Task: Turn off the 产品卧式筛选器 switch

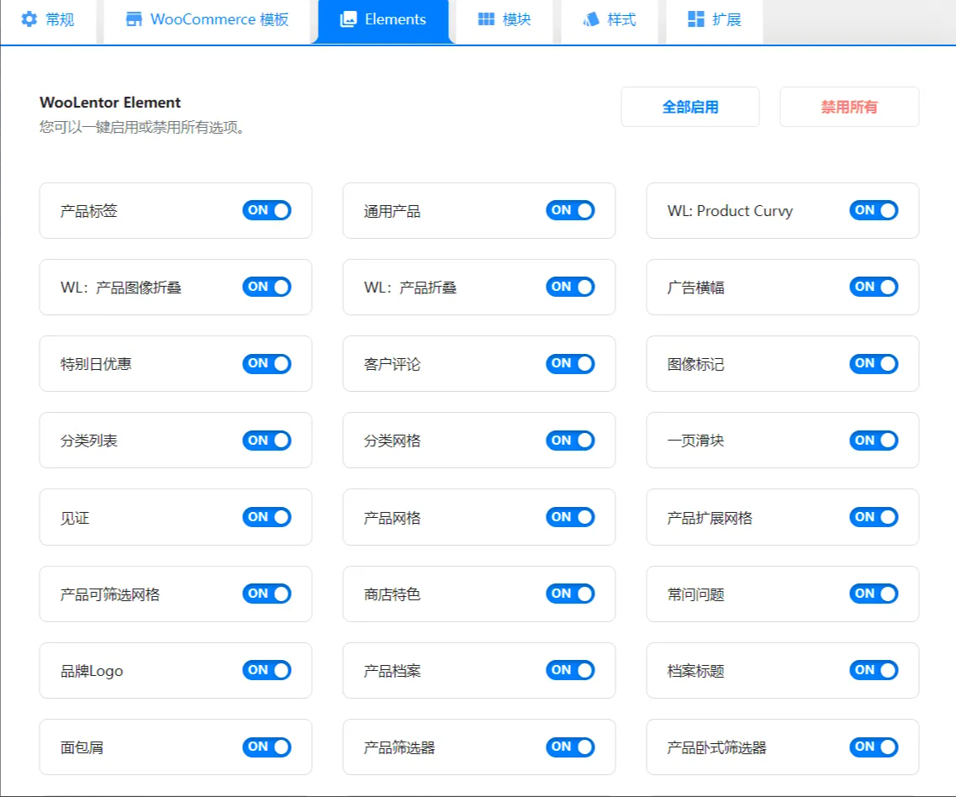Action: (x=874, y=747)
